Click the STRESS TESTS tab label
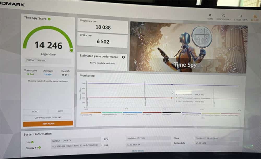The image size is (261, 159). (241, 20)
